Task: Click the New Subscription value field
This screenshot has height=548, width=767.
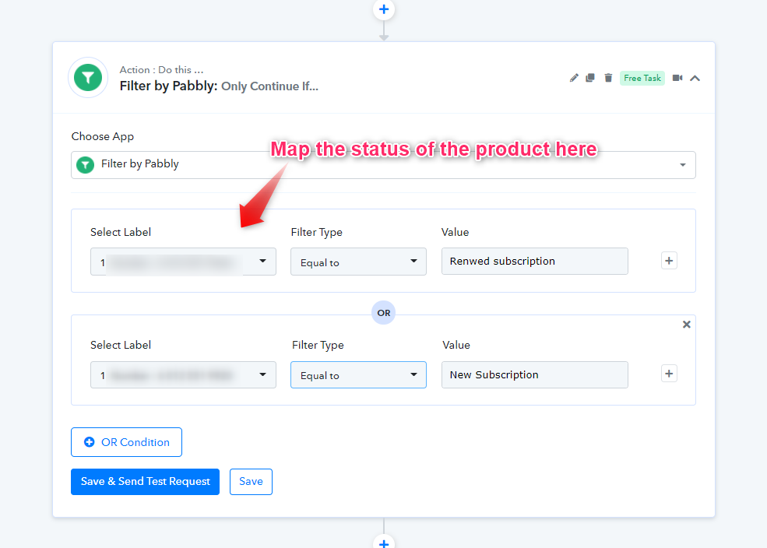Action: point(535,374)
